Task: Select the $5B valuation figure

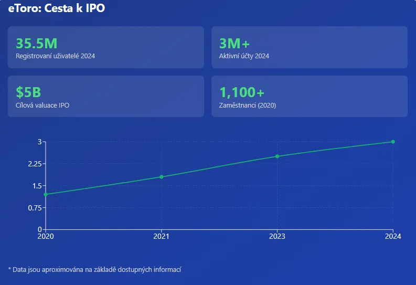Action: 28,92
